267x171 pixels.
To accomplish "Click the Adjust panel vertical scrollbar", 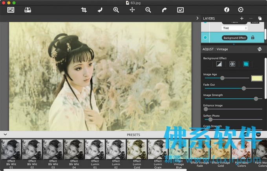I will [x=266, y=79].
